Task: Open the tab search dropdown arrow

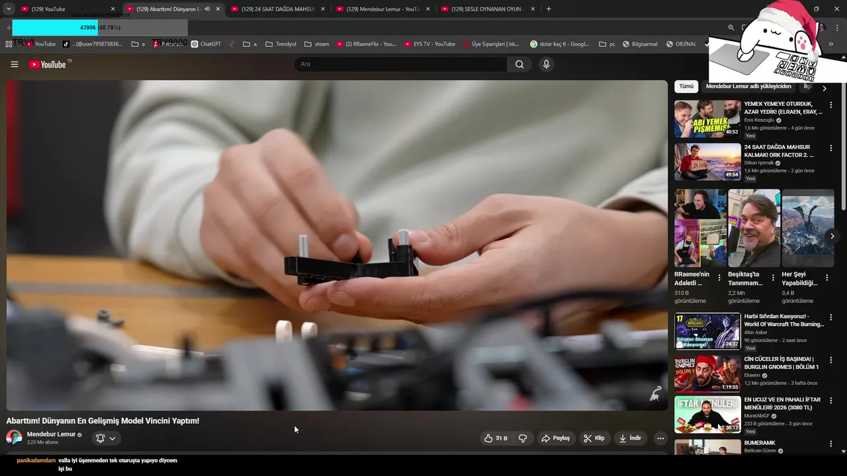Action: coord(9,9)
